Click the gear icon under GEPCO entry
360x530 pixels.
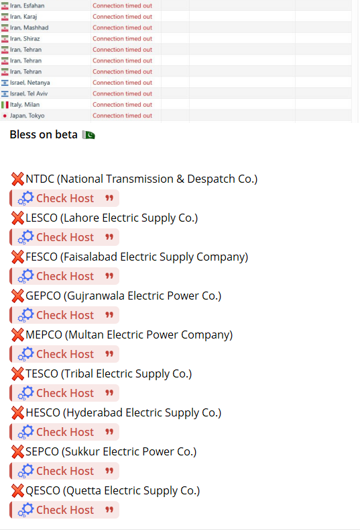coord(26,314)
